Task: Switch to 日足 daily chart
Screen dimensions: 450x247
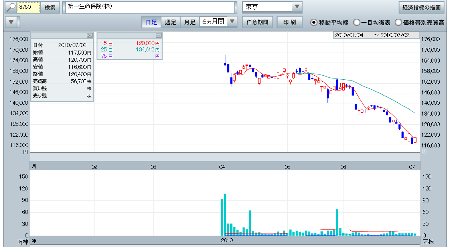Action: coord(151,22)
